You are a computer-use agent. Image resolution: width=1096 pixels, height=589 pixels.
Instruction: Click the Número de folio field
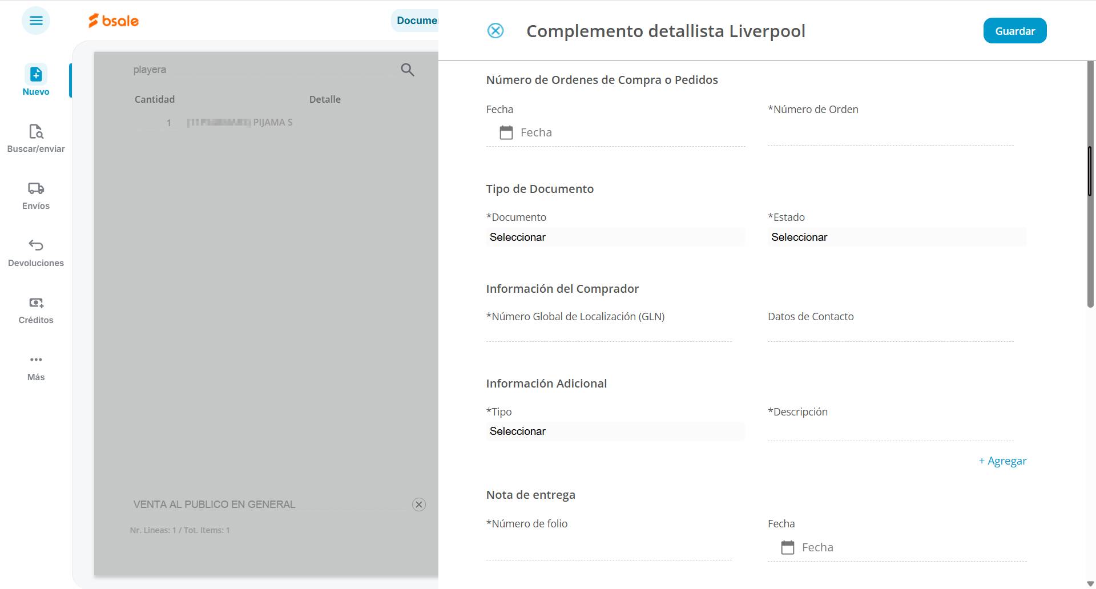[x=609, y=549]
